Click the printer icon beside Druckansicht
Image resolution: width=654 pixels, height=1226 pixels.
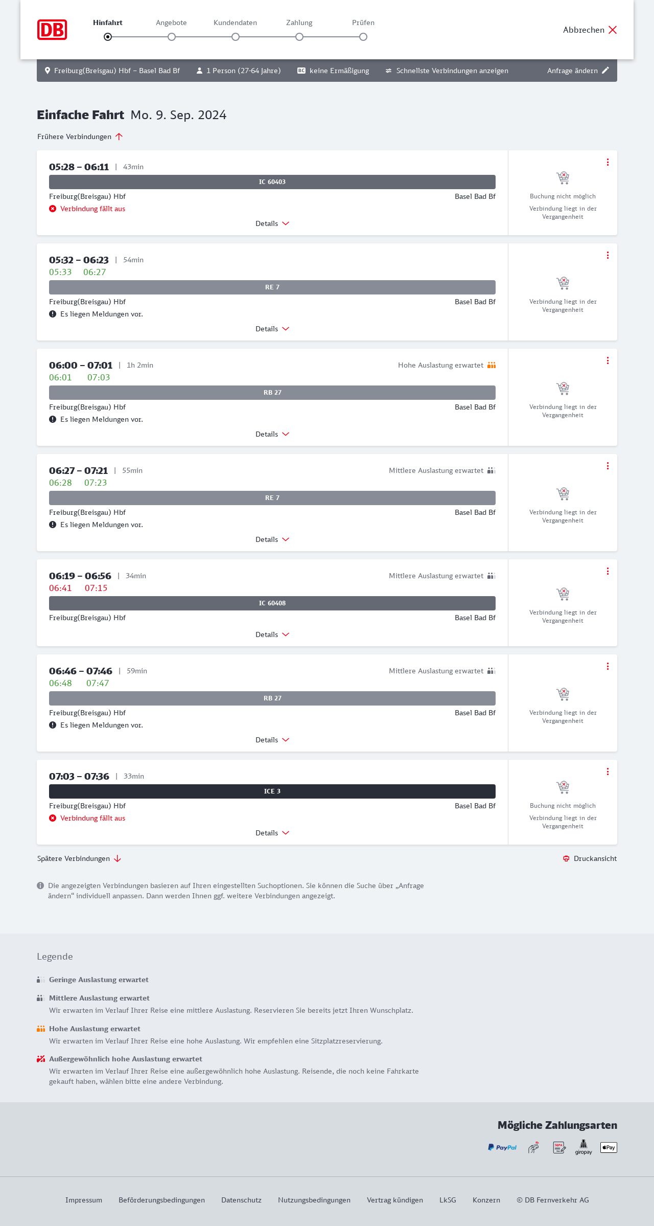(x=566, y=858)
